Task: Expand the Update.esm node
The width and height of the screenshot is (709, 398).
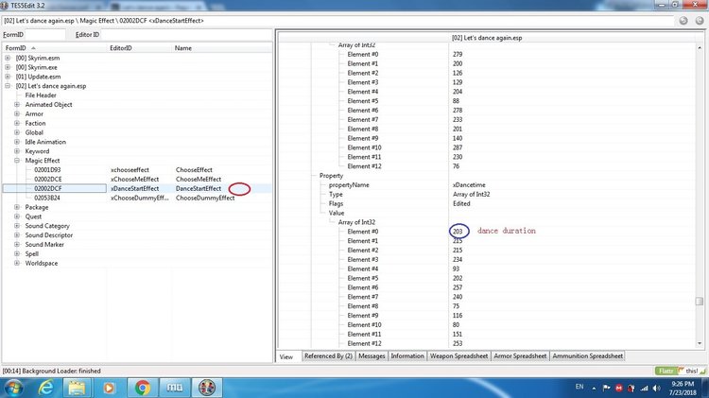Action: click(8, 77)
